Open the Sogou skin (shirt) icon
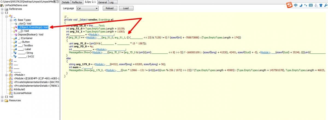The height and width of the screenshot is (120, 328). [321, 5]
